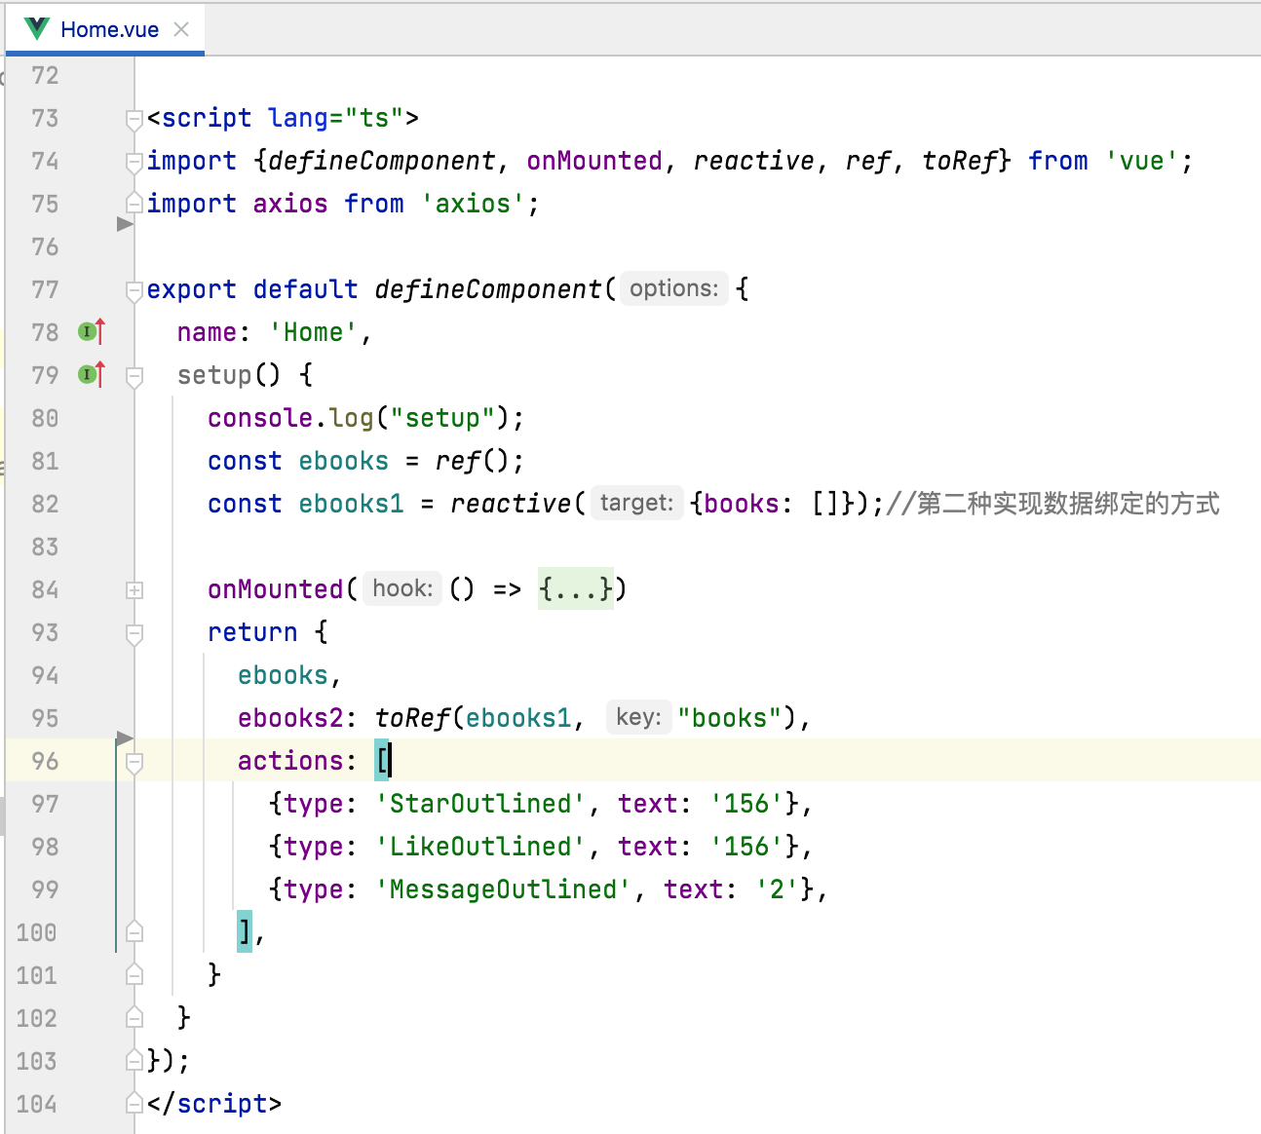
Task: Click the '2' text value on line 99
Action: point(777,889)
